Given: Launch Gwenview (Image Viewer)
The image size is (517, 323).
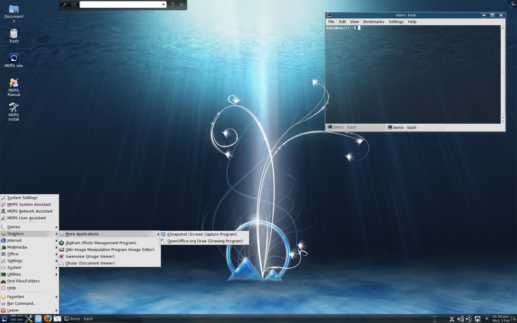Looking at the screenshot, I should (x=110, y=257).
